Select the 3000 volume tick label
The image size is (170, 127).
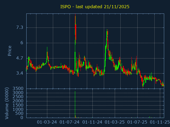point(18,93)
